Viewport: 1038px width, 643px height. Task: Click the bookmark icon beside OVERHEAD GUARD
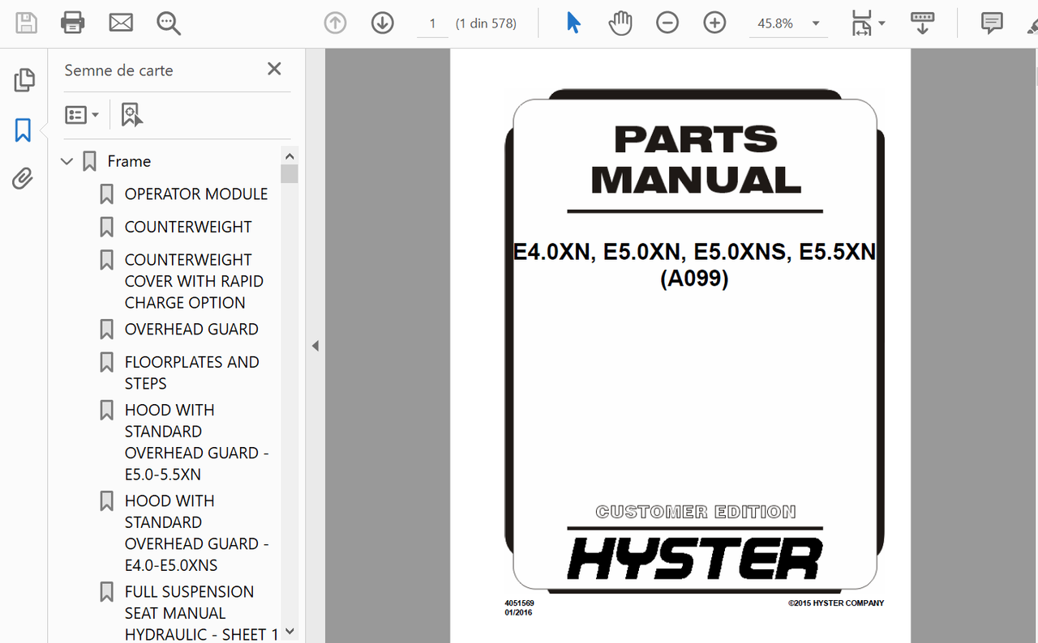(x=106, y=330)
